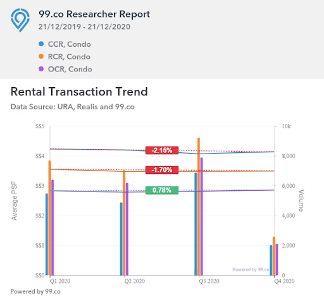Click the S$4 axis value
The image size is (324, 304).
point(40,156)
